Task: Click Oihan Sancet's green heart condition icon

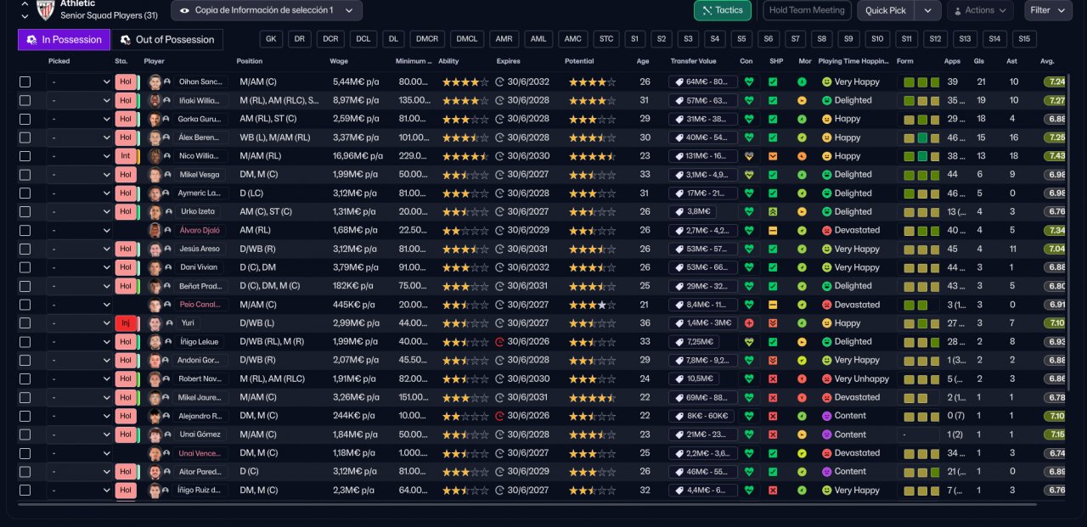Action: pyautogui.click(x=748, y=82)
